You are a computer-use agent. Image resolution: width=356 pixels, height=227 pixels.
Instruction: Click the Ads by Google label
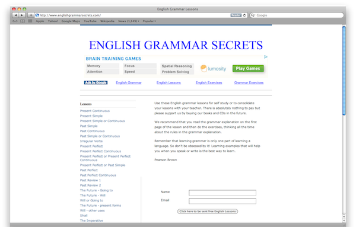(x=96, y=82)
